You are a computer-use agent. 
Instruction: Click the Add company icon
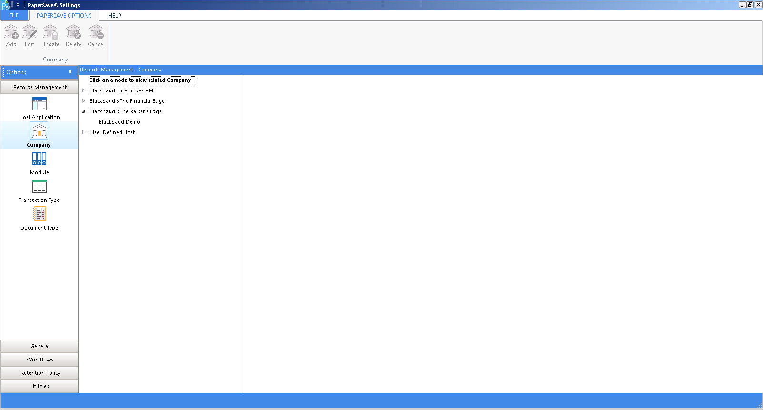(x=11, y=32)
